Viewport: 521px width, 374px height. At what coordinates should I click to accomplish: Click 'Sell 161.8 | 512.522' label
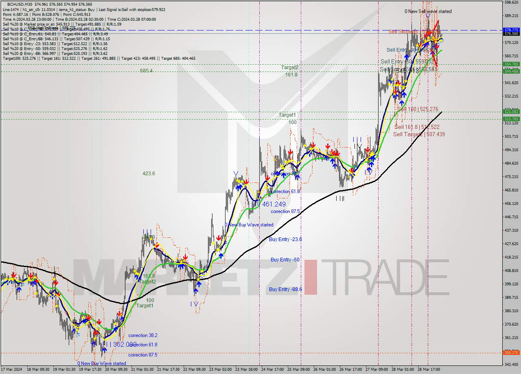417,127
